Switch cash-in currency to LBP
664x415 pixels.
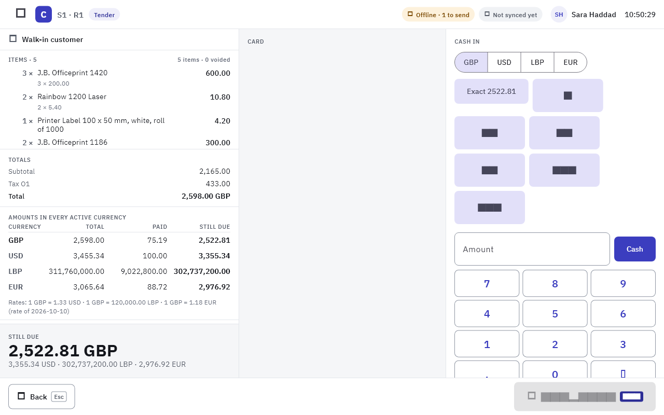537,62
